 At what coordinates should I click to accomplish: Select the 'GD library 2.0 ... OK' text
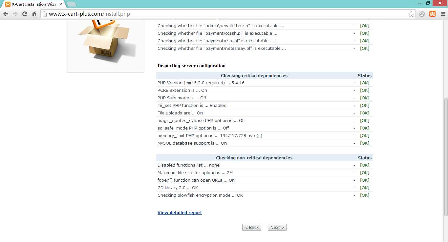coord(178,188)
